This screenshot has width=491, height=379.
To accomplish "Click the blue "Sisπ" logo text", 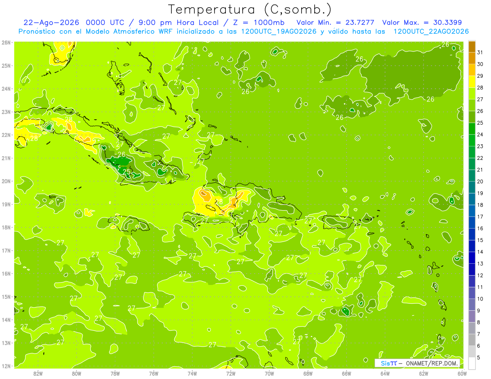I will point(388,363).
